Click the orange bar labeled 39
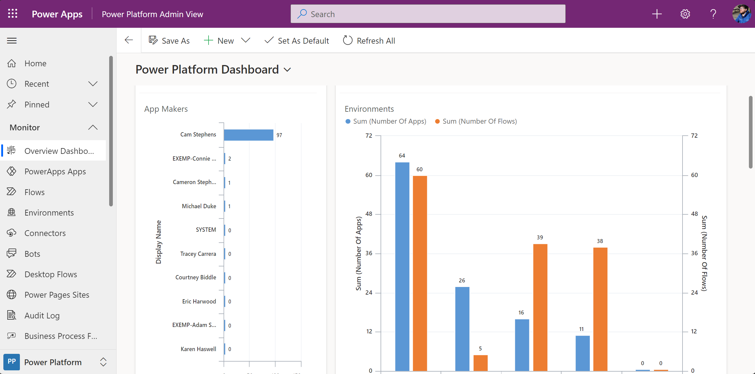 point(540,307)
